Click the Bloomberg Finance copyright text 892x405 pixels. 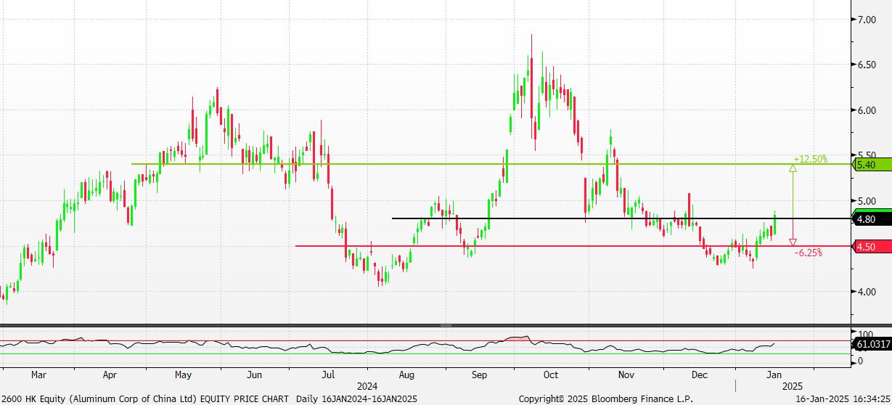(605, 399)
